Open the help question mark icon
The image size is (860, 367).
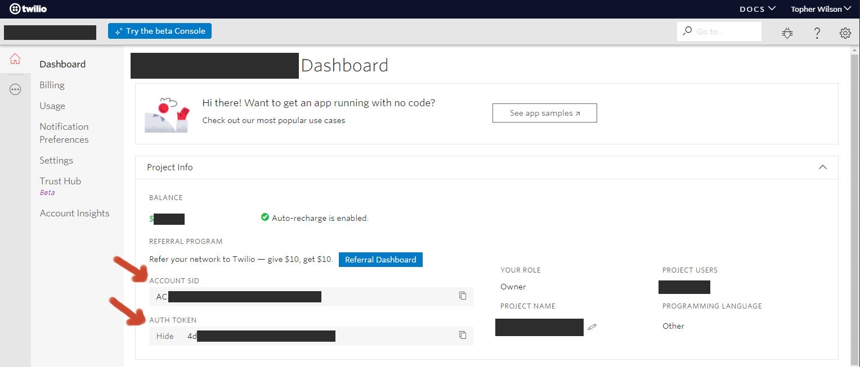pos(817,33)
